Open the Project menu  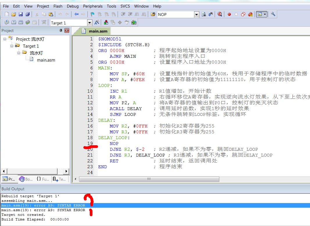pyautogui.click(x=43, y=6)
